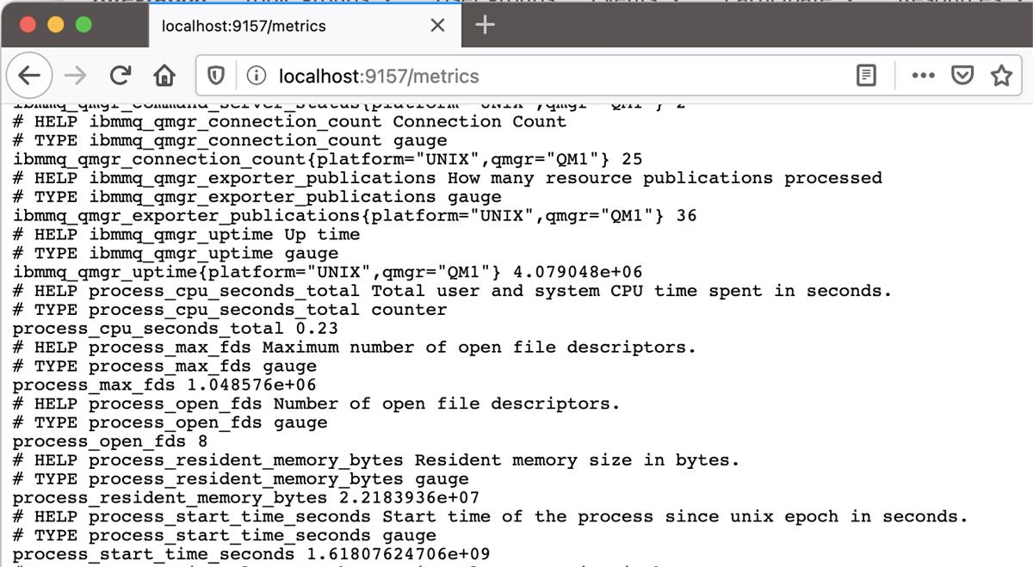Image resolution: width=1033 pixels, height=567 pixels.
Task: Open the page actions menu with three dots
Action: click(x=923, y=76)
